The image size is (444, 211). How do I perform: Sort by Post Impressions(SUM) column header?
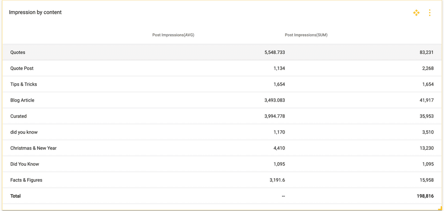tap(306, 35)
